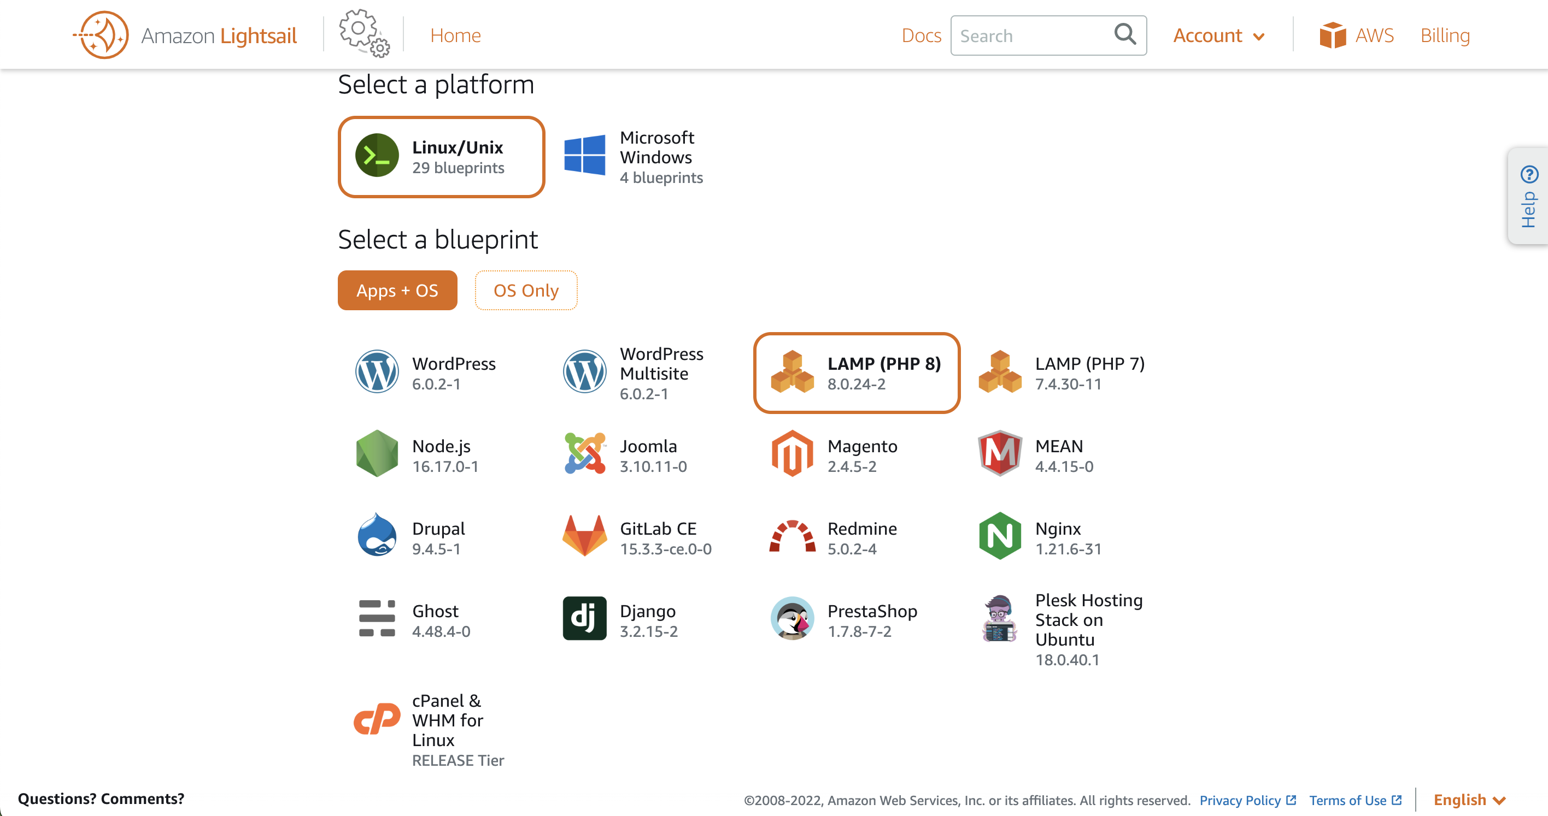Viewport: 1548px width, 816px height.
Task: Pick the cPanel & WHM icon
Action: click(x=377, y=718)
